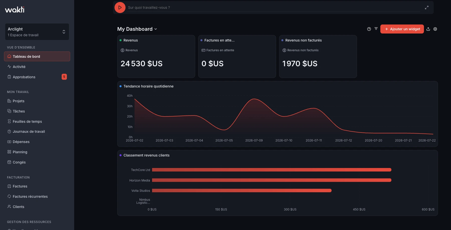The width and height of the screenshot is (451, 230).
Task: Open the Activité page
Action: pos(37,67)
